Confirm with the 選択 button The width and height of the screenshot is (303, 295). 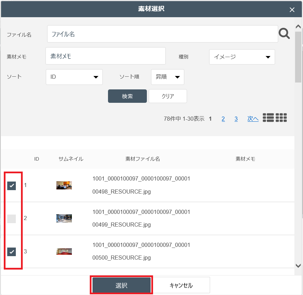(121, 285)
